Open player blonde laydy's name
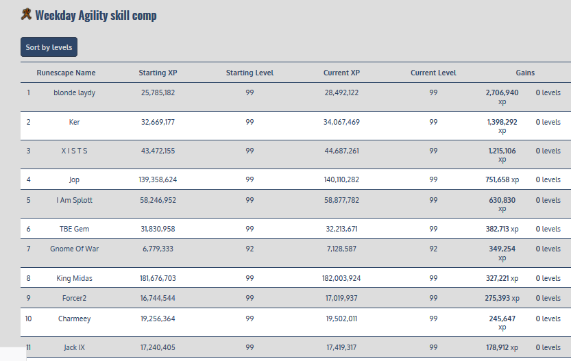 click(x=74, y=92)
